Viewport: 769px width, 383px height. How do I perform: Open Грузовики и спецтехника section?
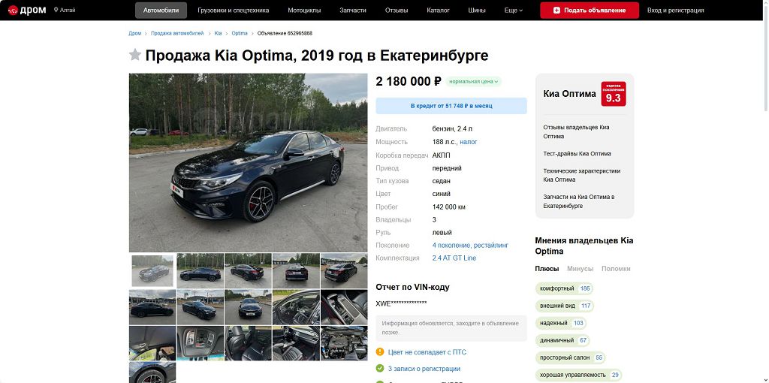coord(234,11)
